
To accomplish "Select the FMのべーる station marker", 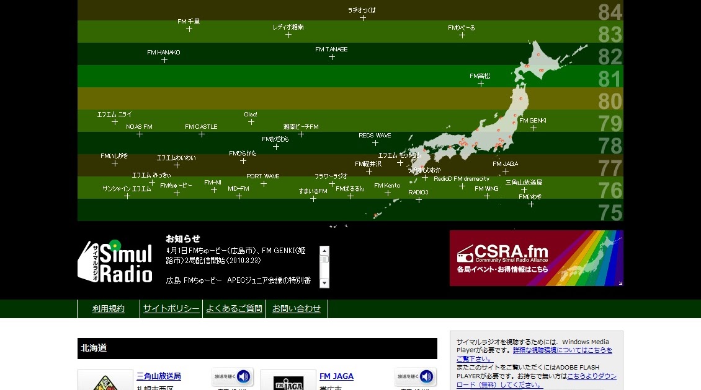I will [x=462, y=35].
